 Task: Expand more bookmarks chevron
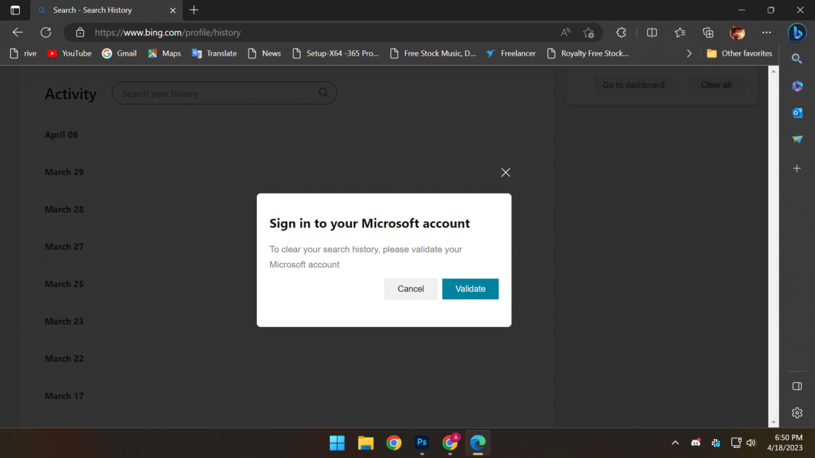click(689, 53)
